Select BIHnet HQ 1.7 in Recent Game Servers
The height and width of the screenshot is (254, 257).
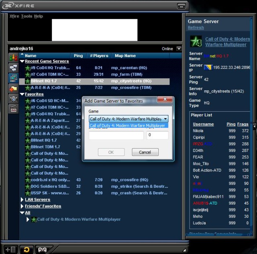[x=94, y=82]
